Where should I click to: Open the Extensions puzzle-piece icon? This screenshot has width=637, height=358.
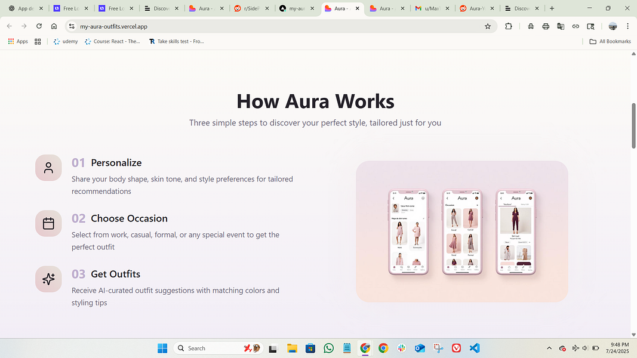coord(509,26)
